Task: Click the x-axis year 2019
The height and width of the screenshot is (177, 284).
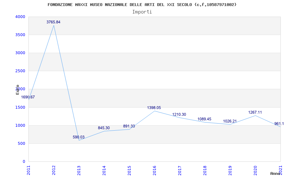Action: point(230,170)
